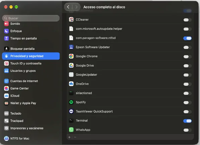Open Tiempo en pantalla pane

coord(31,39)
